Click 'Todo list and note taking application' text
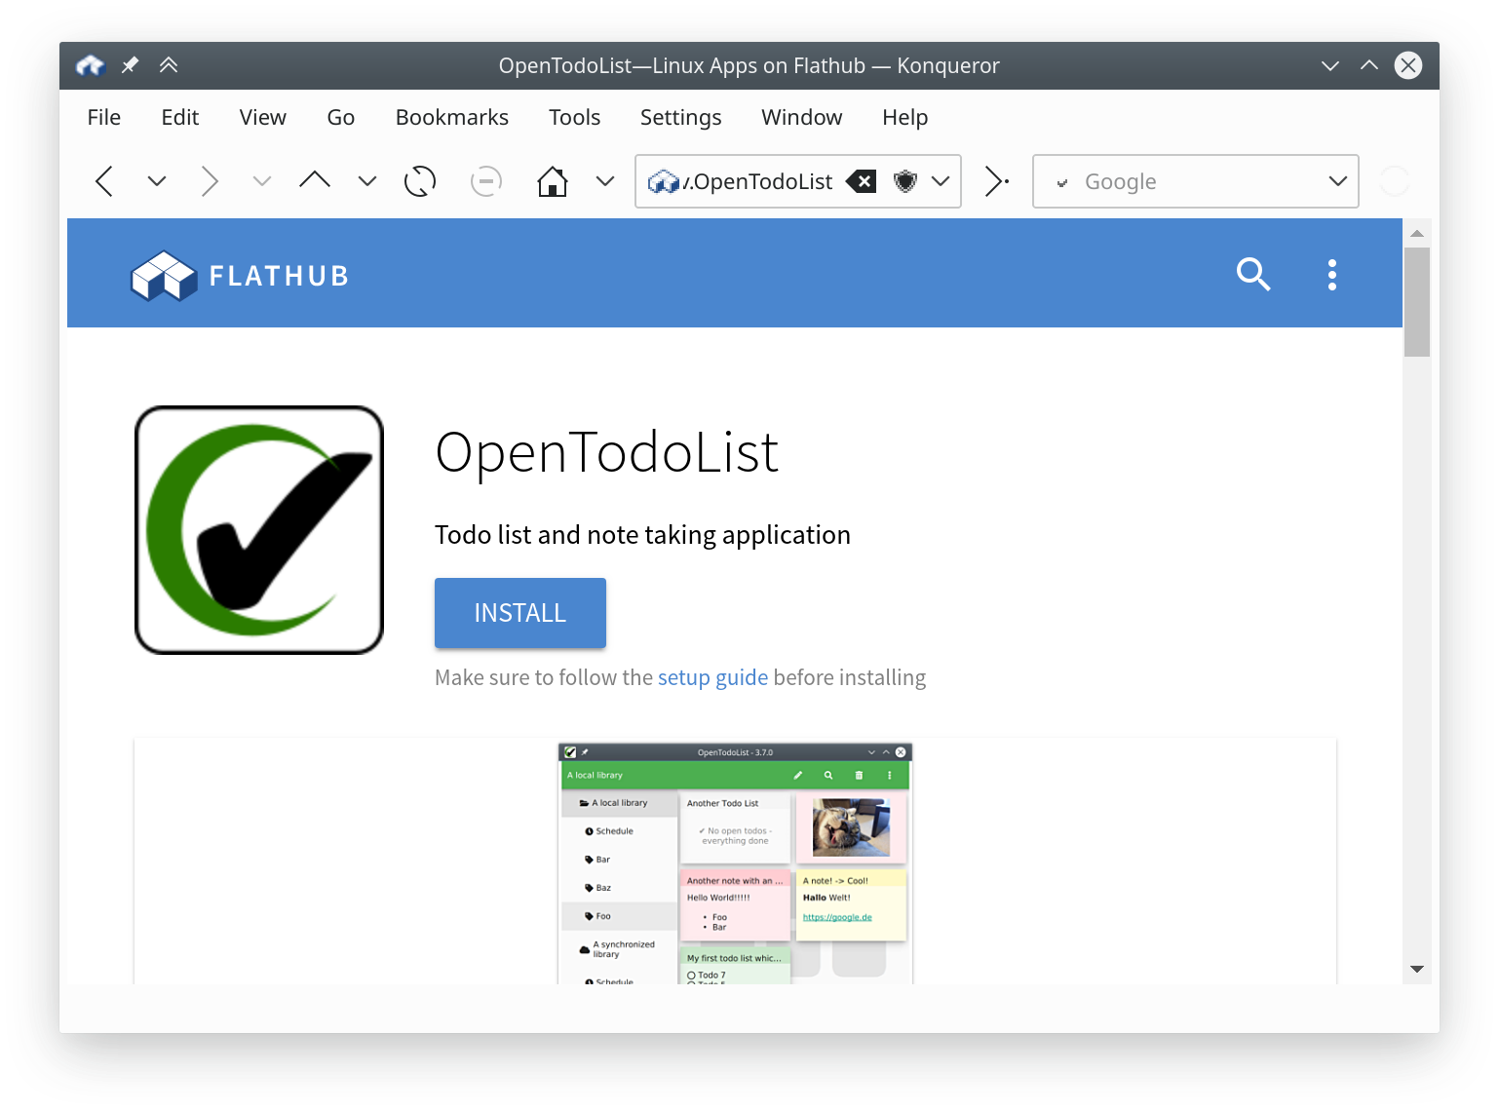Viewport: 1499px width, 1110px height. [642, 535]
